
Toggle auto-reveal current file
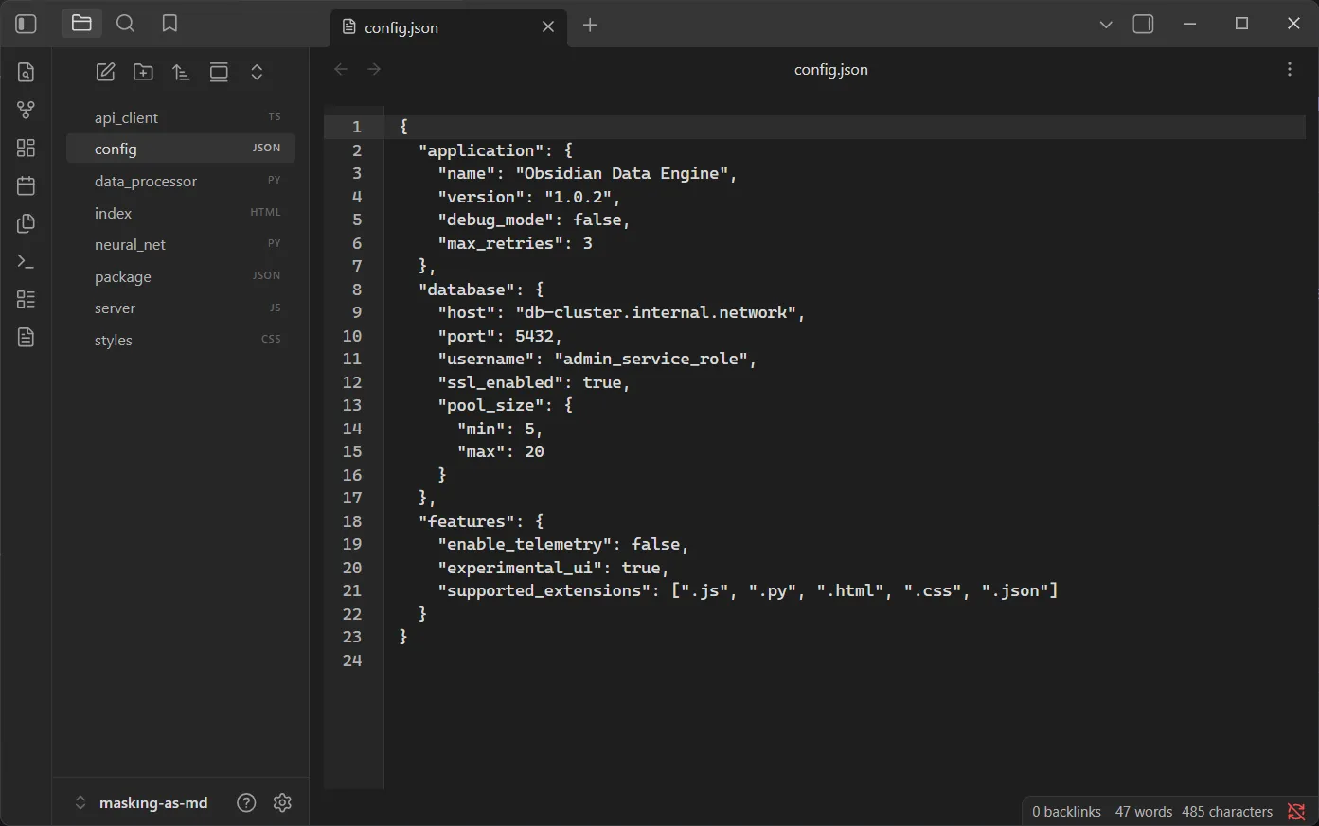tap(219, 72)
